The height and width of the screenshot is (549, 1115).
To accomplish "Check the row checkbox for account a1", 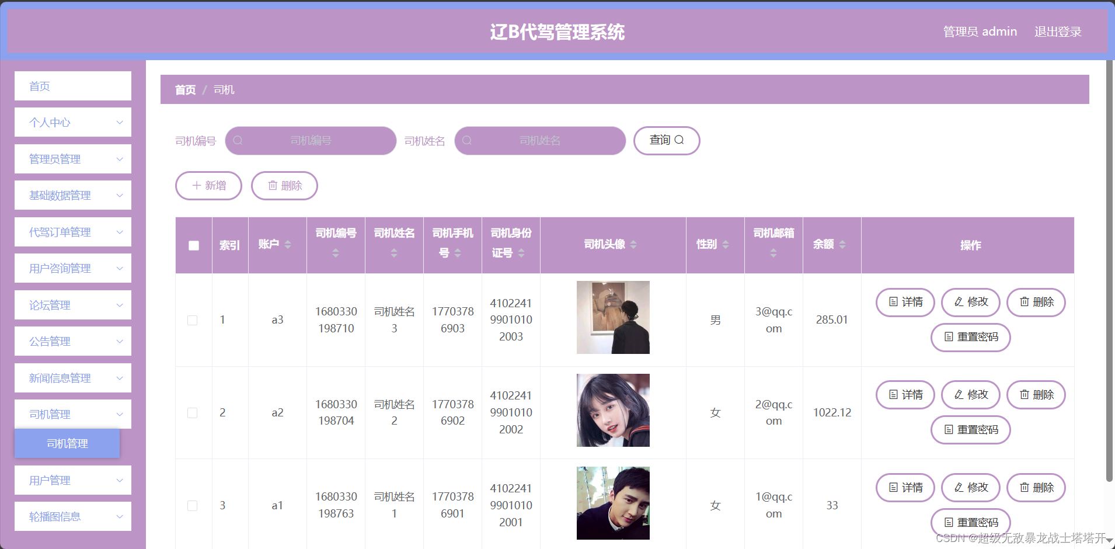I will pos(192,506).
